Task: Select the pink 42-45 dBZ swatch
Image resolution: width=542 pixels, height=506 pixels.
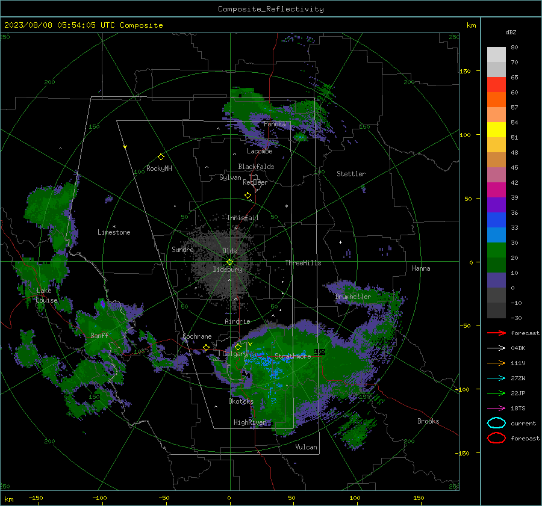Action: coord(496,174)
